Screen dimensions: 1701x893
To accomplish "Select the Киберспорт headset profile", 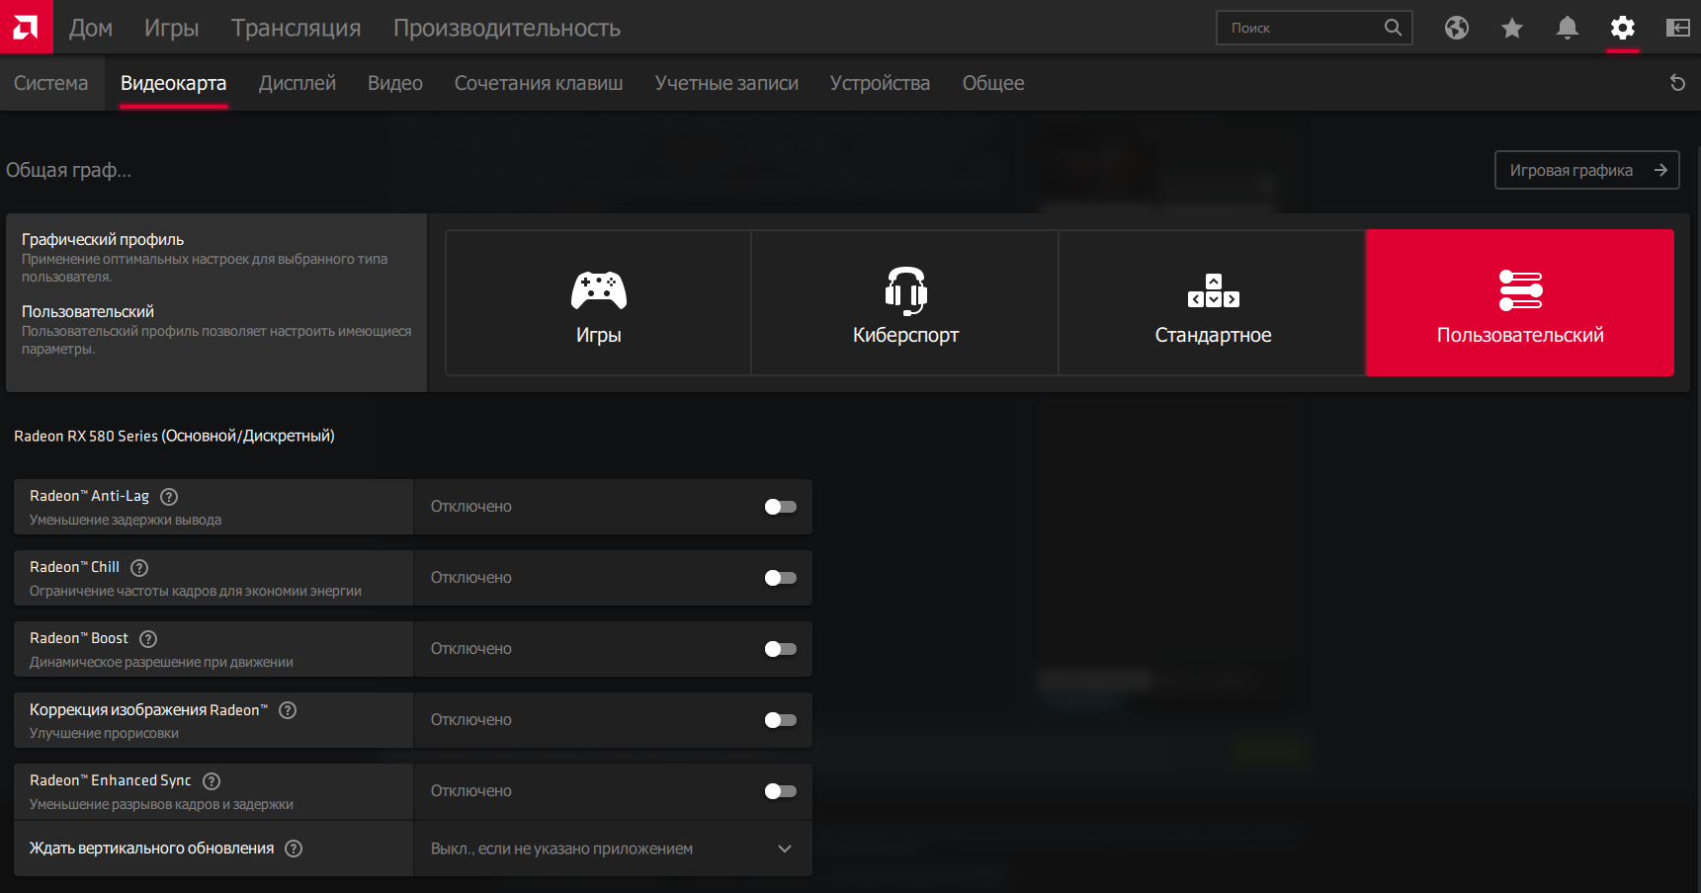I will click(905, 303).
